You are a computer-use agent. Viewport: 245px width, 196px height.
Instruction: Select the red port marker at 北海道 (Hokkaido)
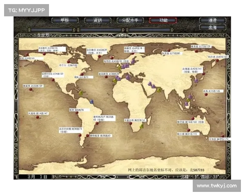(203, 74)
